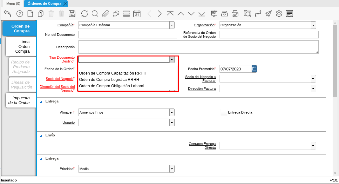Collapse the Envío section
This screenshot has height=184, width=339.
[41, 135]
